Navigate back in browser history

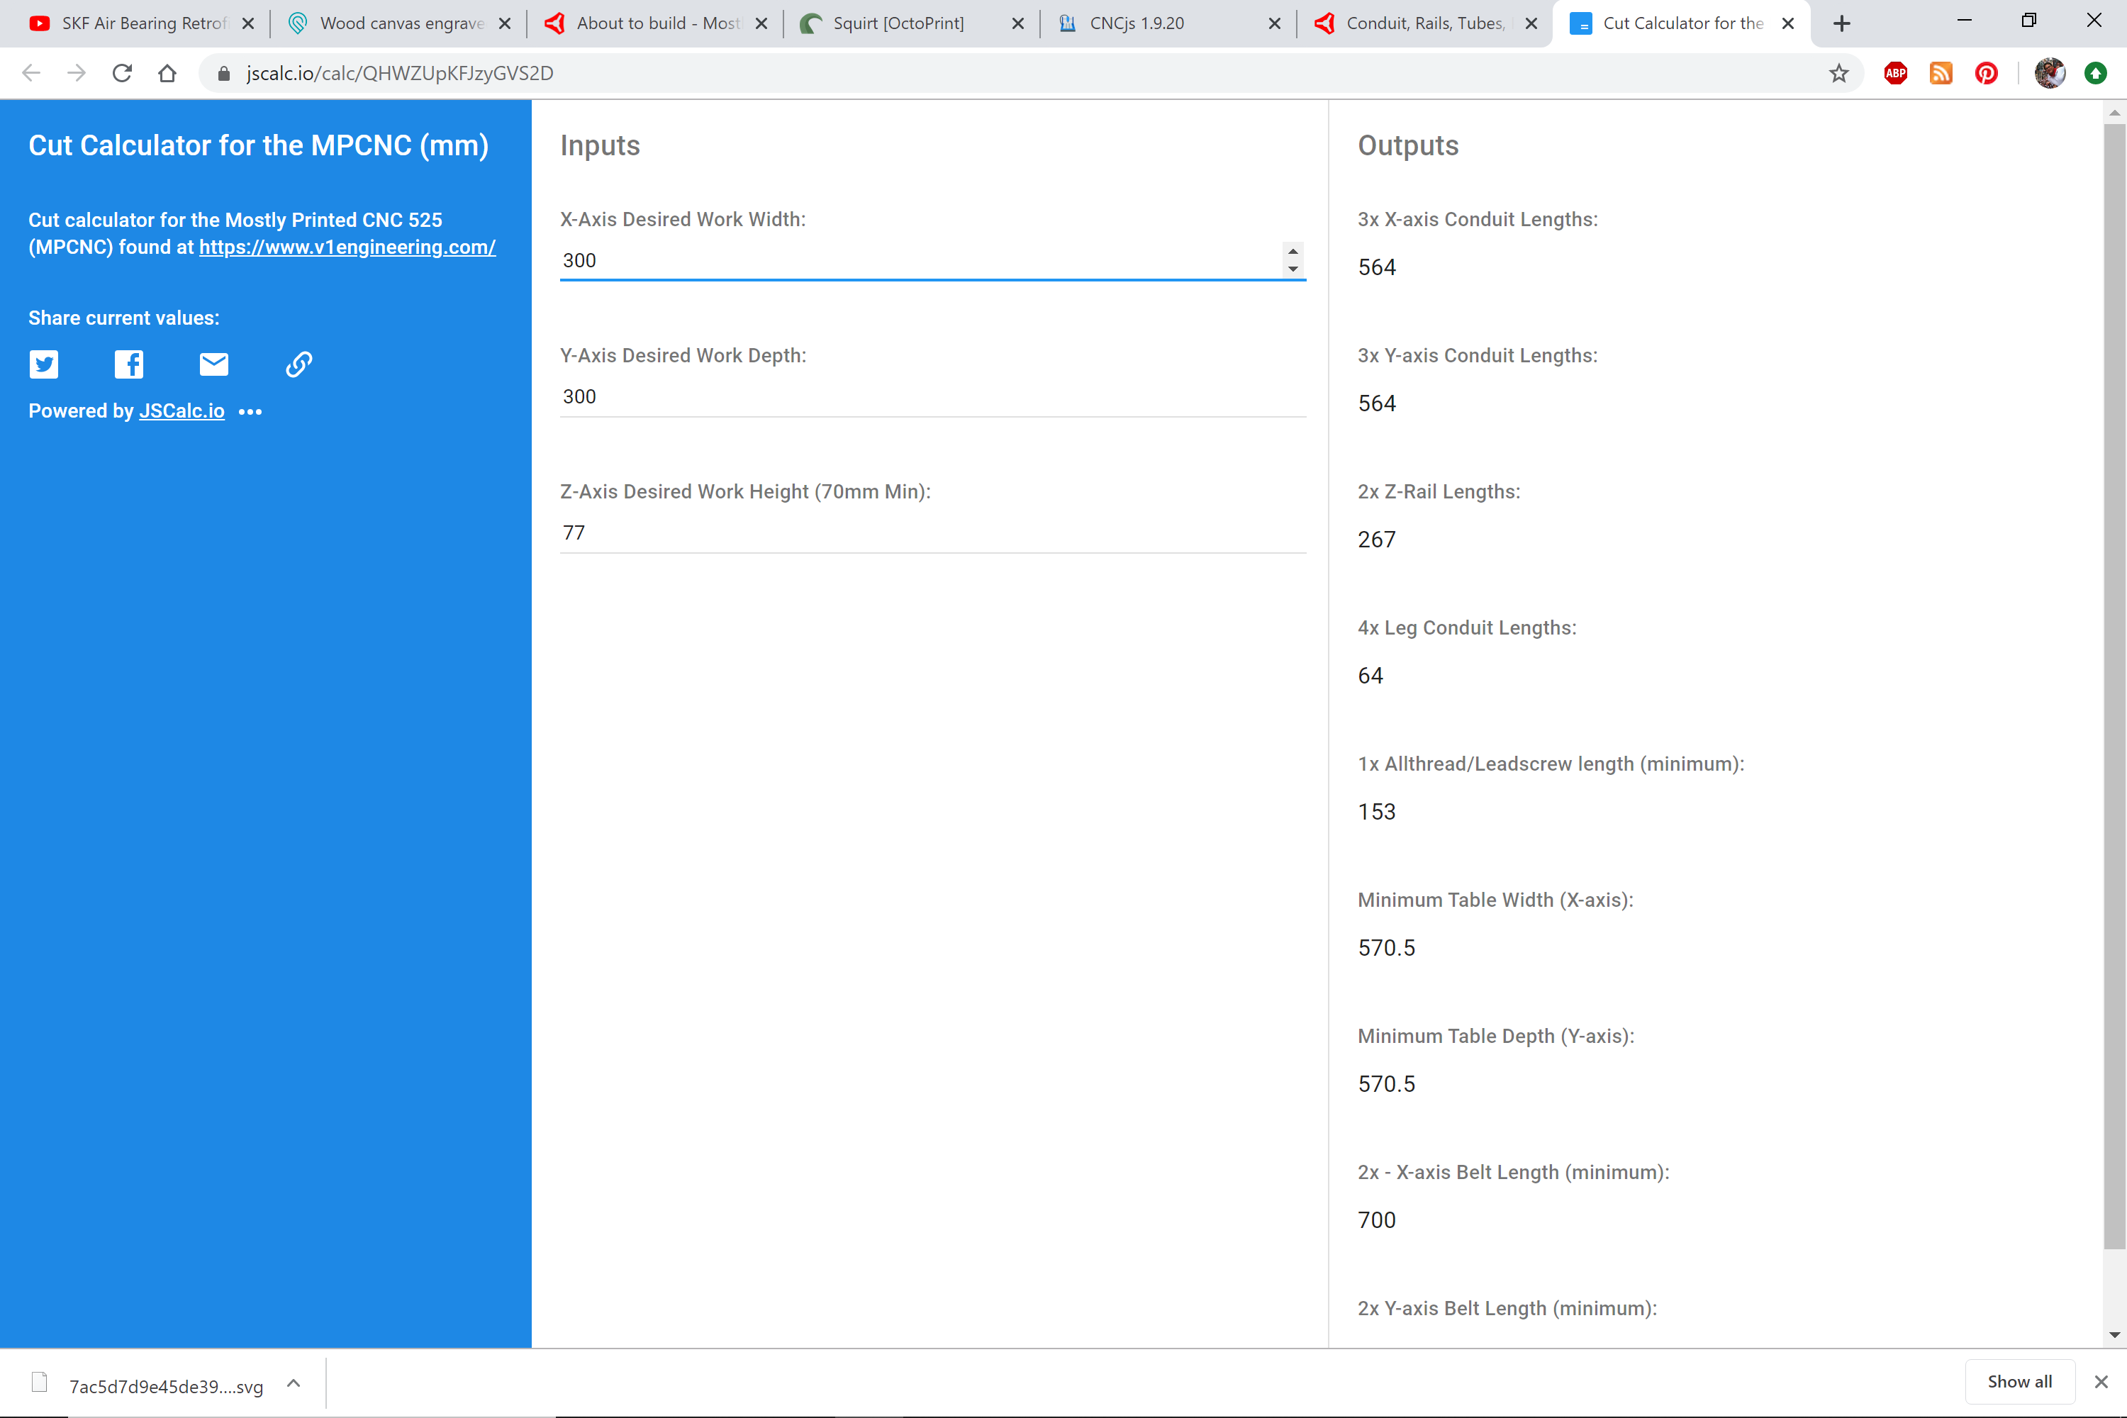(32, 73)
